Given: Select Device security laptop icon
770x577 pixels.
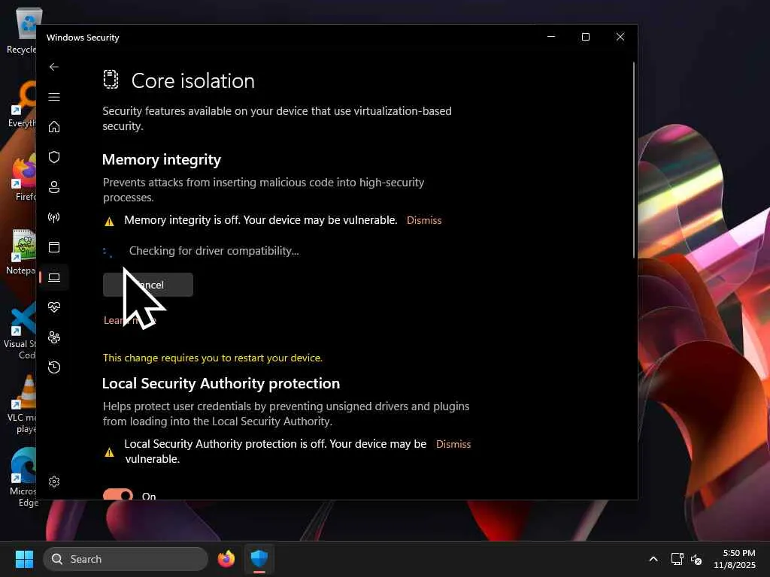Looking at the screenshot, I should tap(54, 277).
